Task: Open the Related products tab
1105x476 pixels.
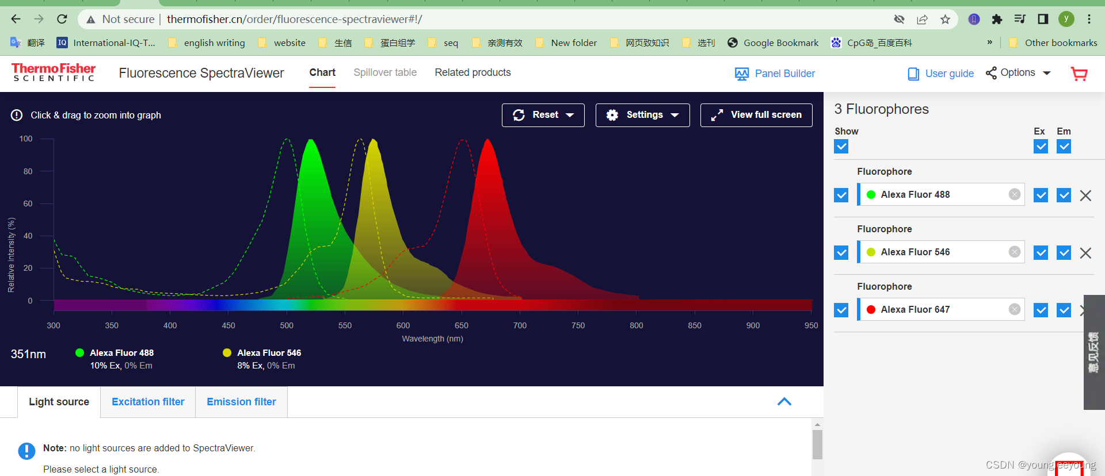Action: click(x=473, y=72)
